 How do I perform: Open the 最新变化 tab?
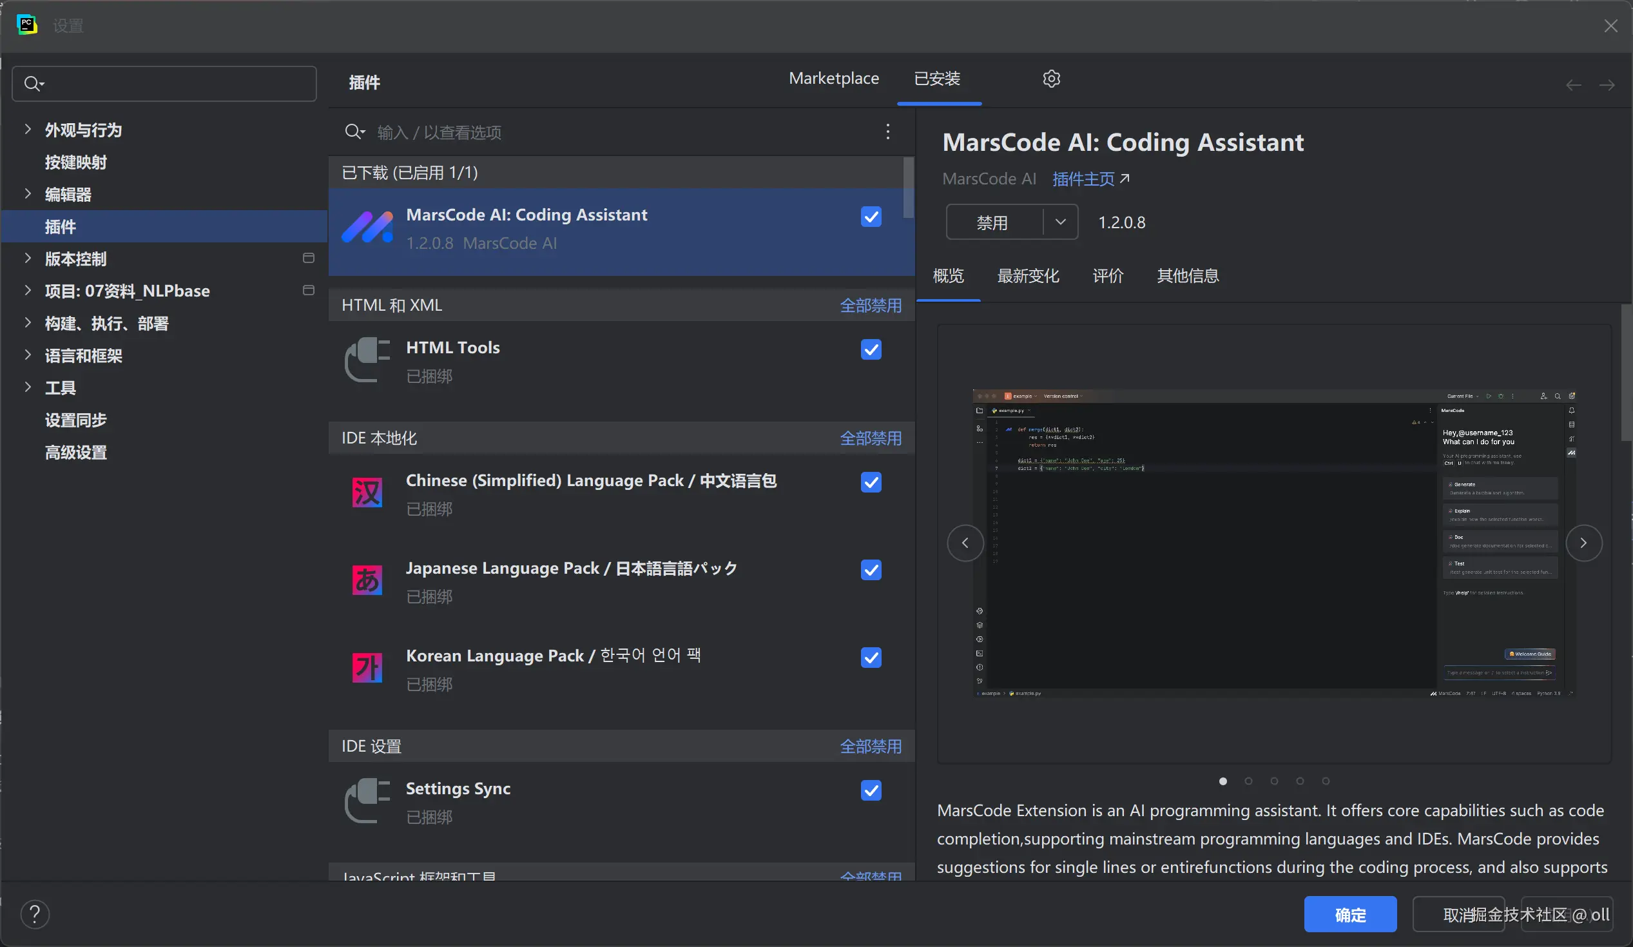(1028, 275)
